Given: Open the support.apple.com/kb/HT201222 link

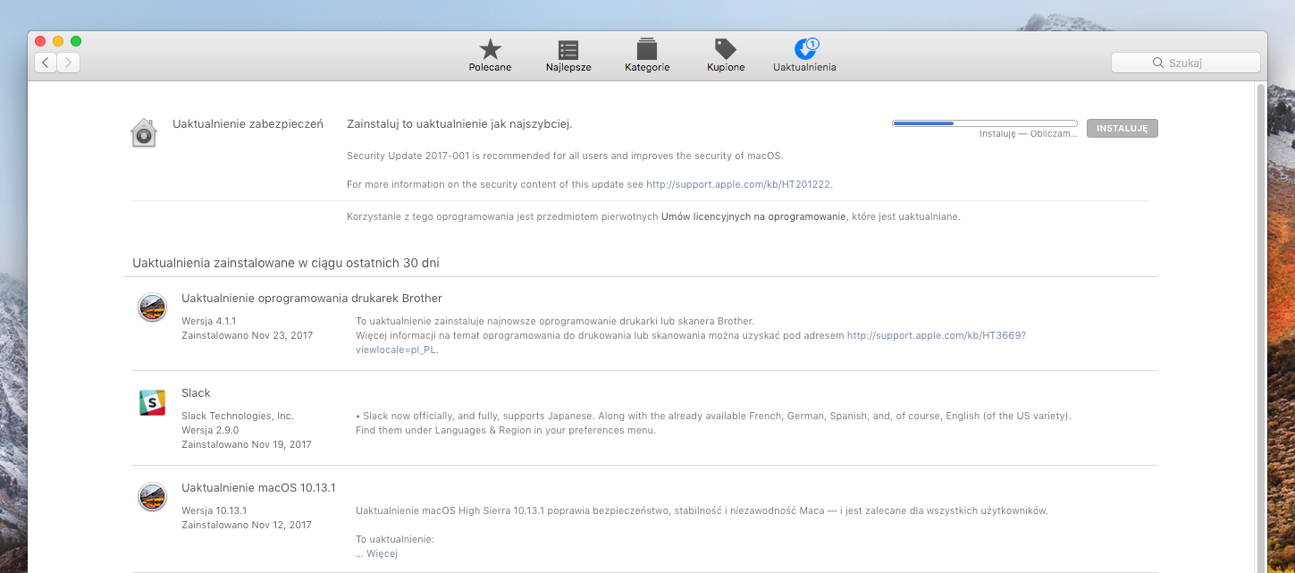Looking at the screenshot, I should click(739, 184).
